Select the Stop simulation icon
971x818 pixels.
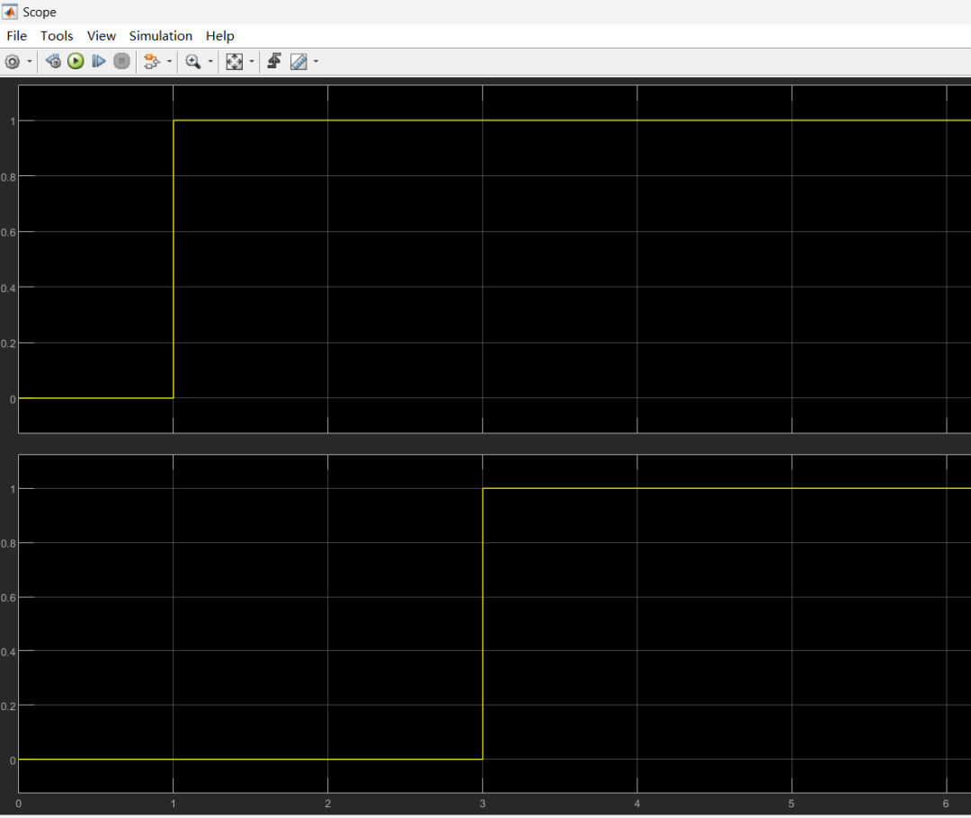coord(121,61)
